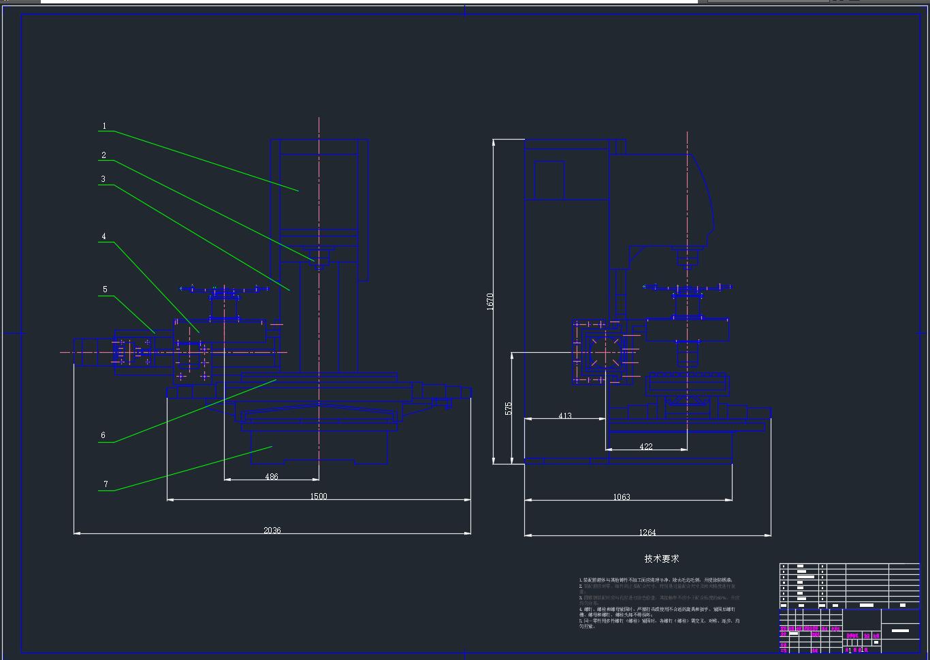Click the 422 dimension text
Viewport: 930px width, 660px height.
coord(646,447)
